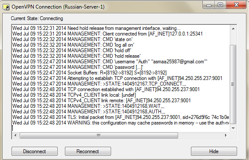Click the OpenVPN padlock icon in title bar

6,7
